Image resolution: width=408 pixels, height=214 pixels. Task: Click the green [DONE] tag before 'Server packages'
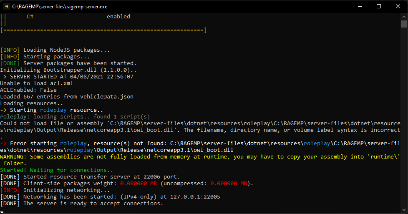tap(10, 63)
